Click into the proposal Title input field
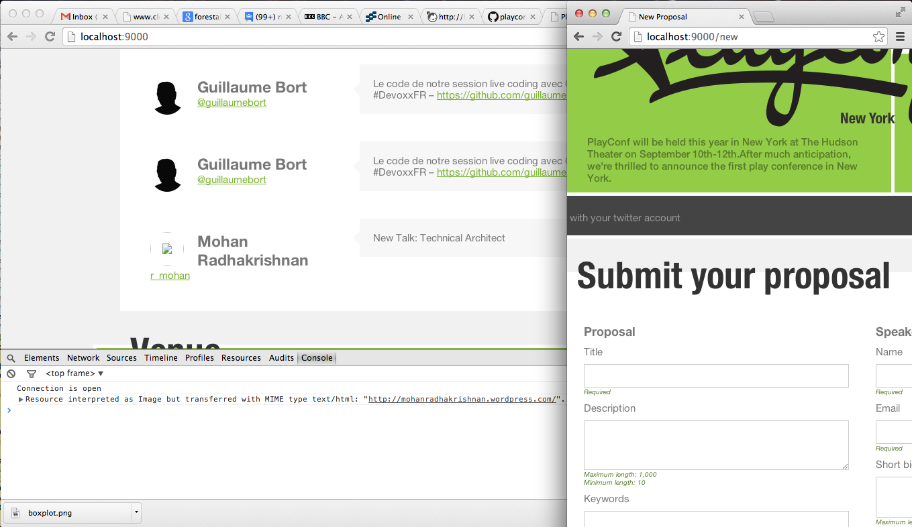912x527 pixels. [716, 376]
